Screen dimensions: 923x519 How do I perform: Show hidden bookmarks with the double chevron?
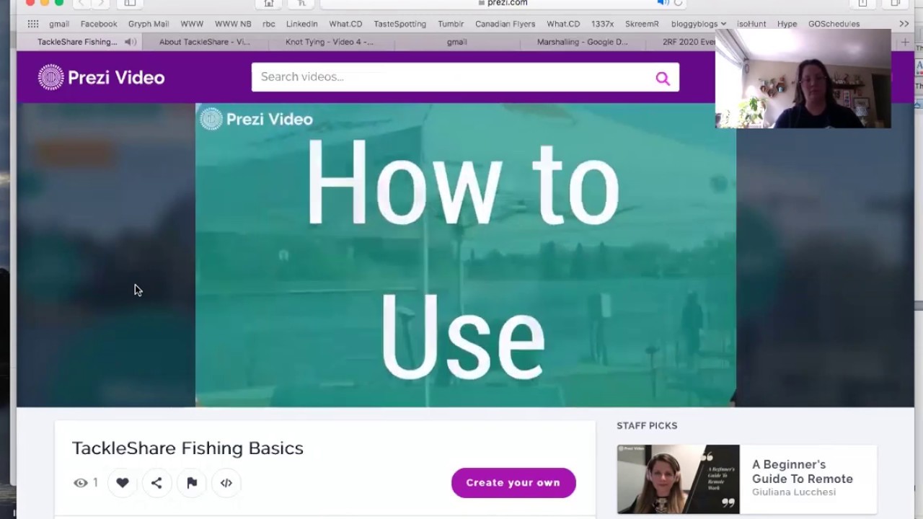click(x=904, y=24)
